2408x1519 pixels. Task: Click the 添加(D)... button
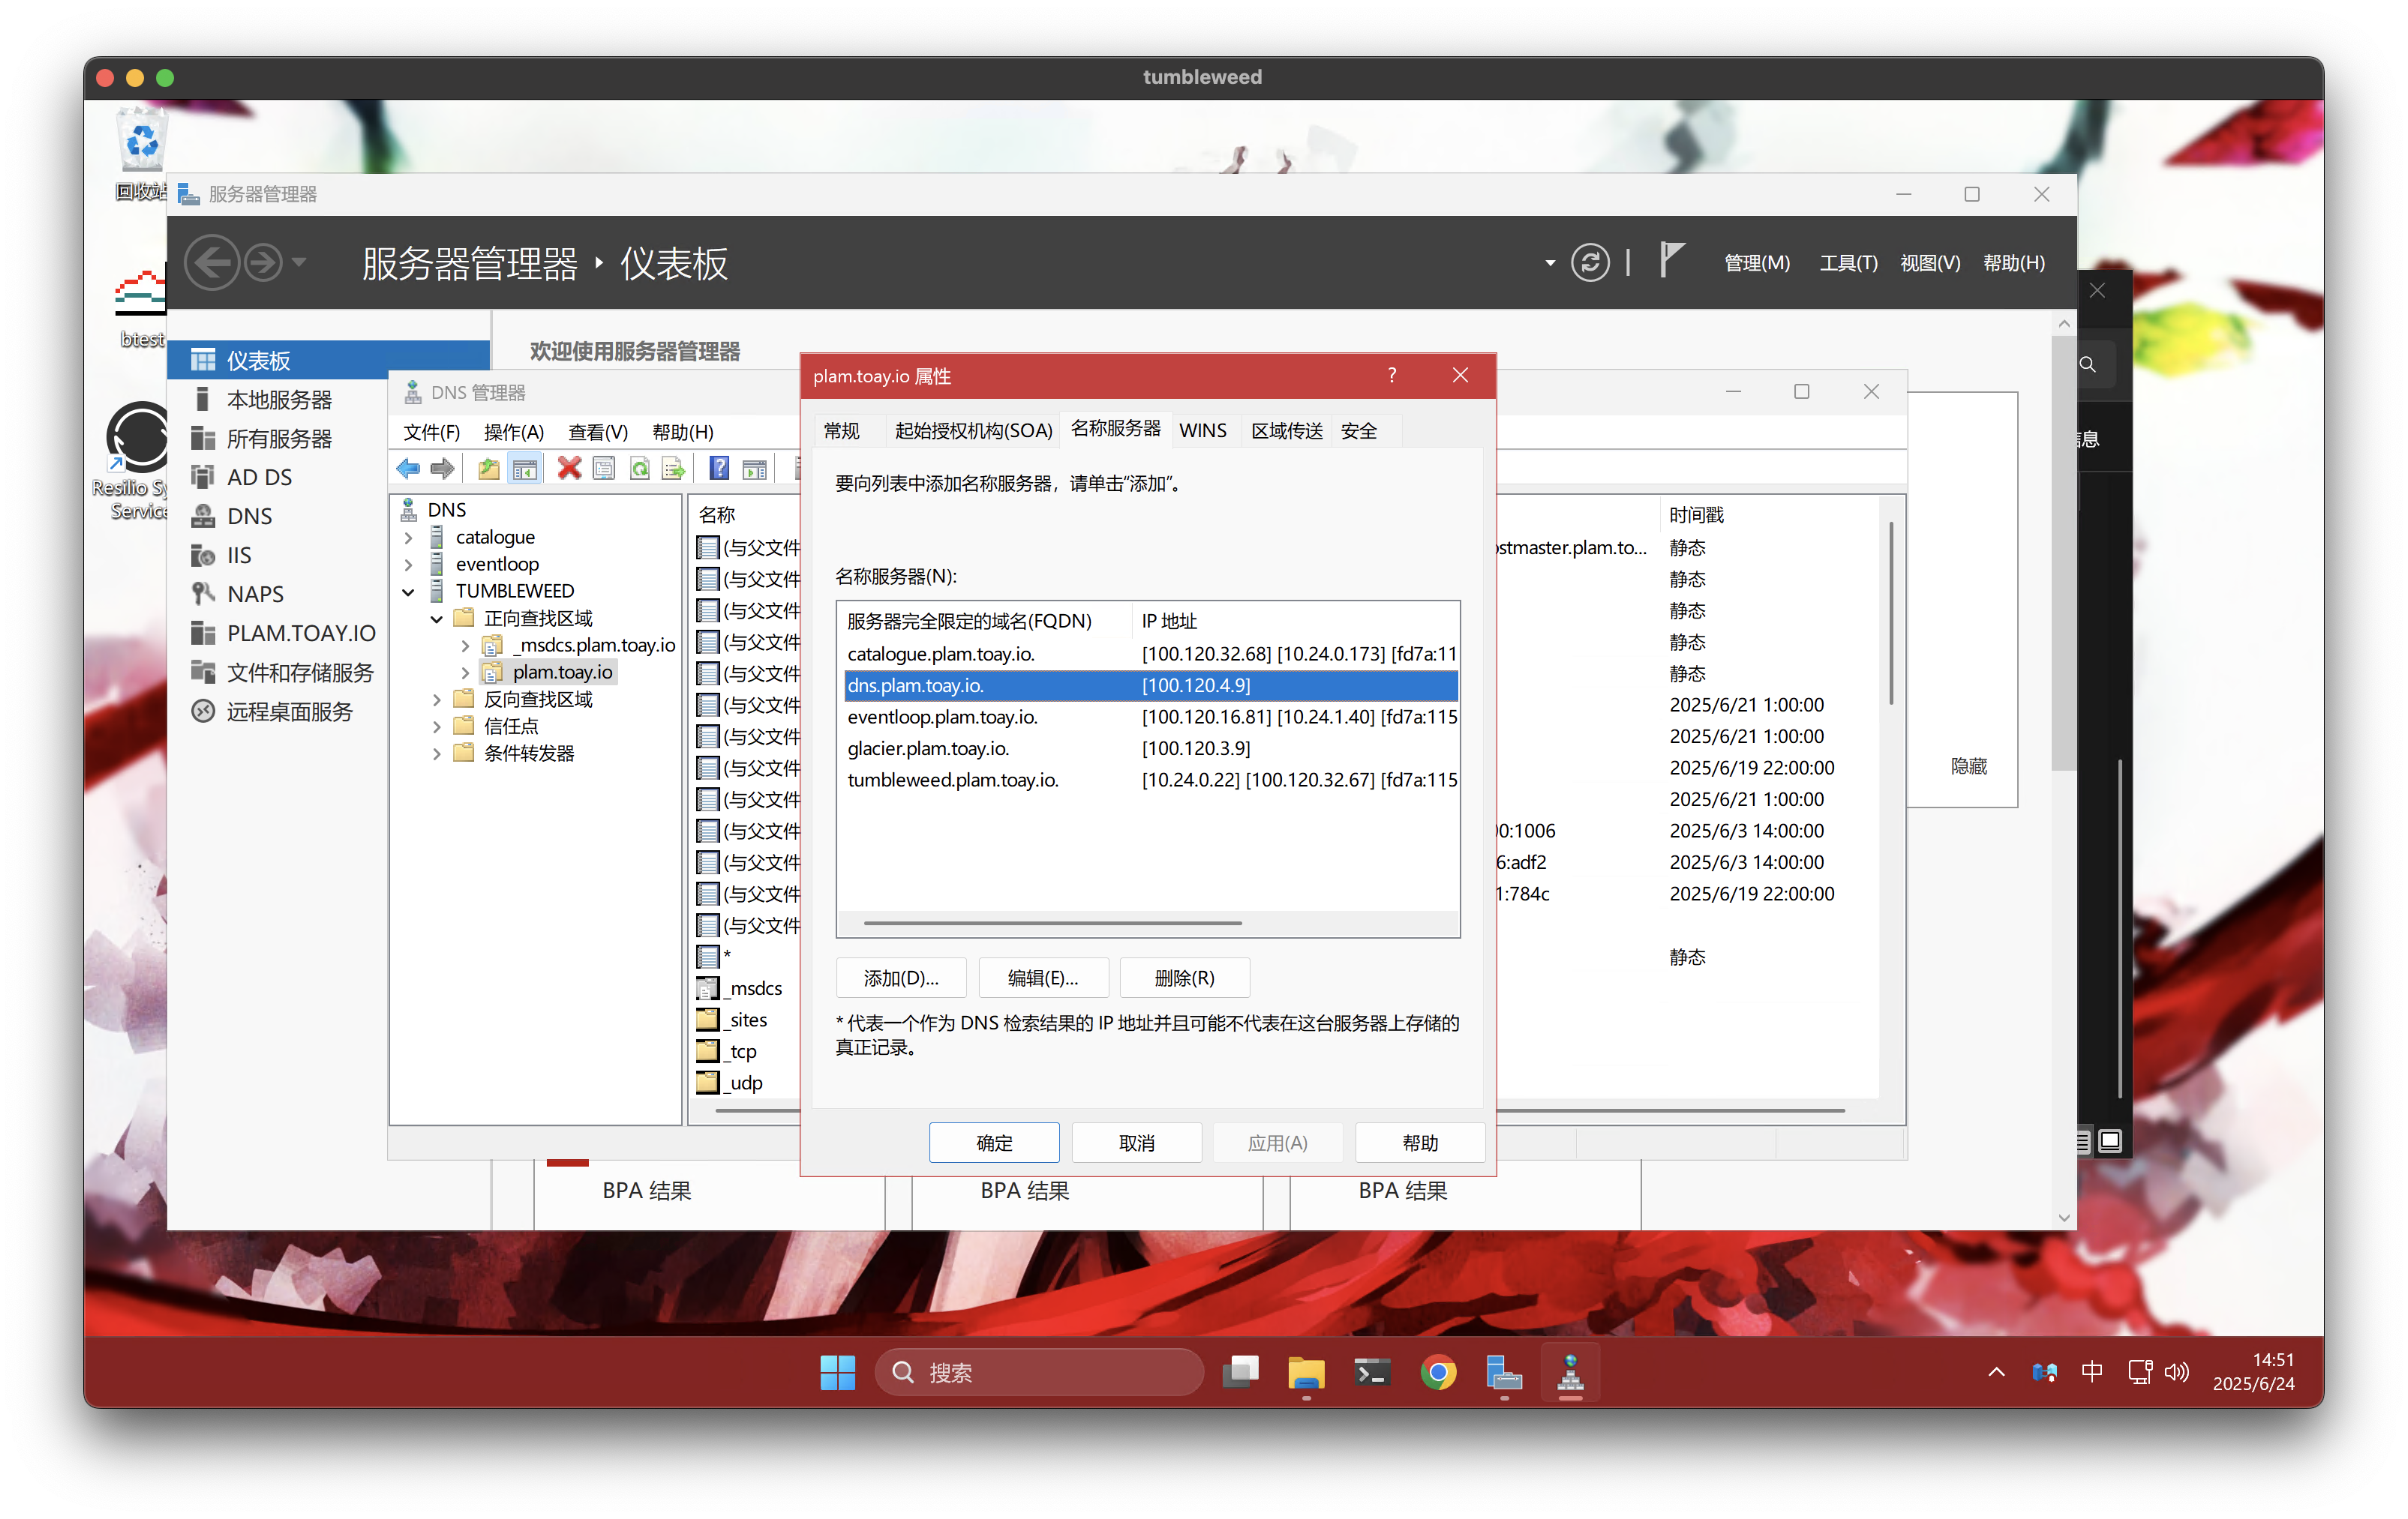coord(900,978)
